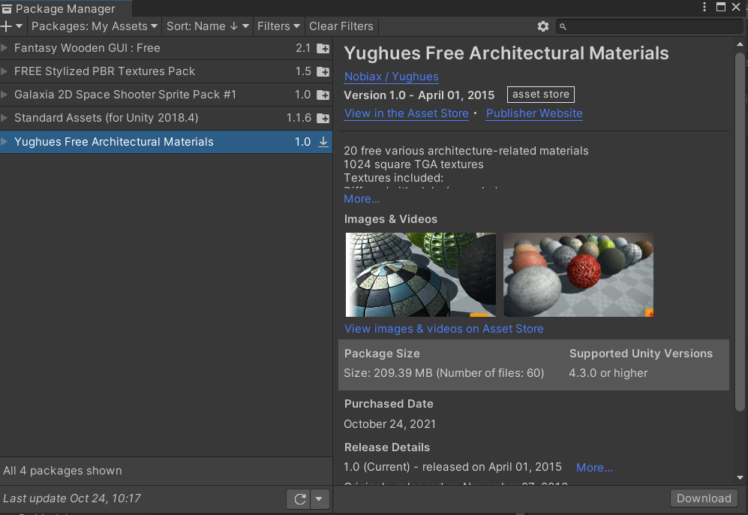Open the Packages: My Assets dropdown
Viewport: 748px width, 515px height.
pos(94,26)
